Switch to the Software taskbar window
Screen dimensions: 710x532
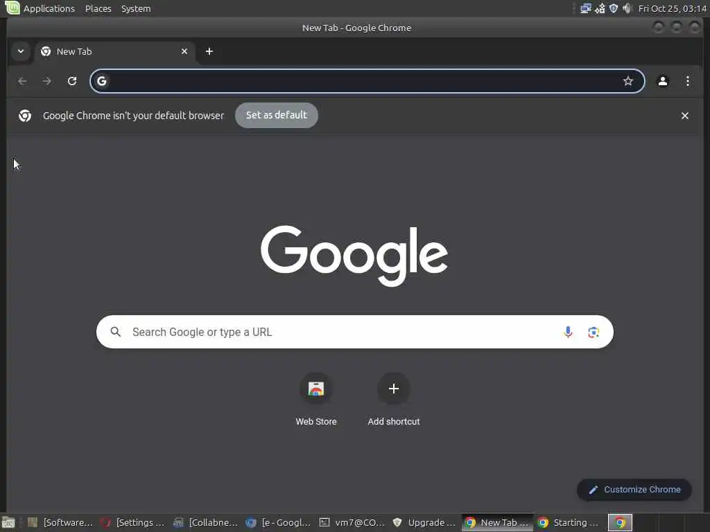point(60,523)
